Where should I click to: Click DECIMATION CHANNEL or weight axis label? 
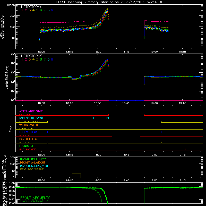coord(4,167)
